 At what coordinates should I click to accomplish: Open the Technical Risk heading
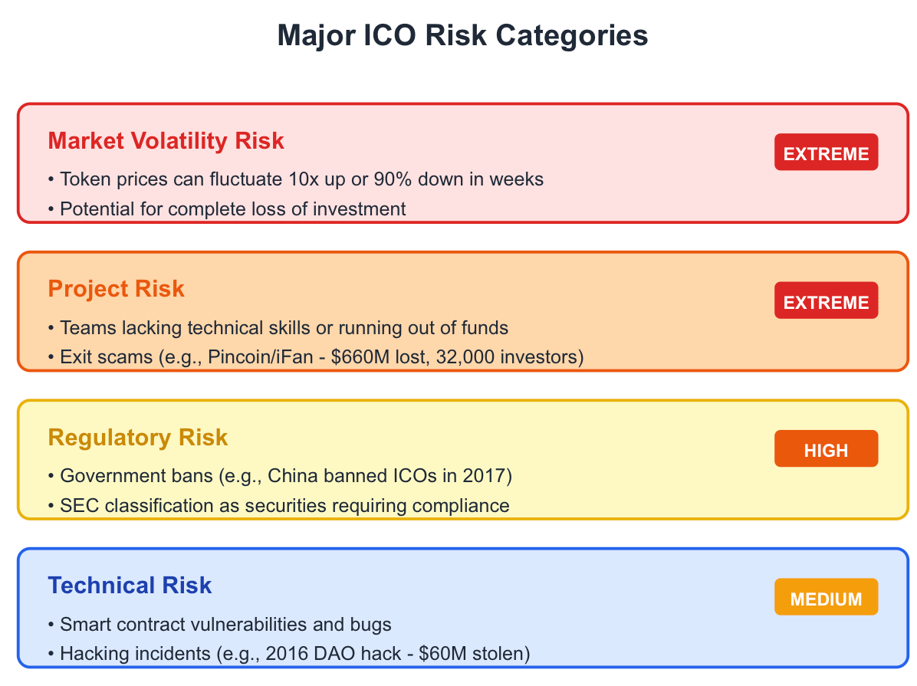pyautogui.click(x=130, y=586)
